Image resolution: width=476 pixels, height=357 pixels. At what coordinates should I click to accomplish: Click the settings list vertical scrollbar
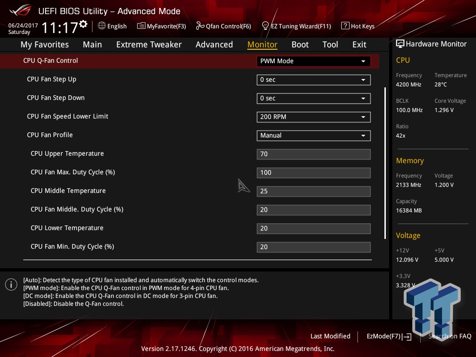click(x=385, y=163)
